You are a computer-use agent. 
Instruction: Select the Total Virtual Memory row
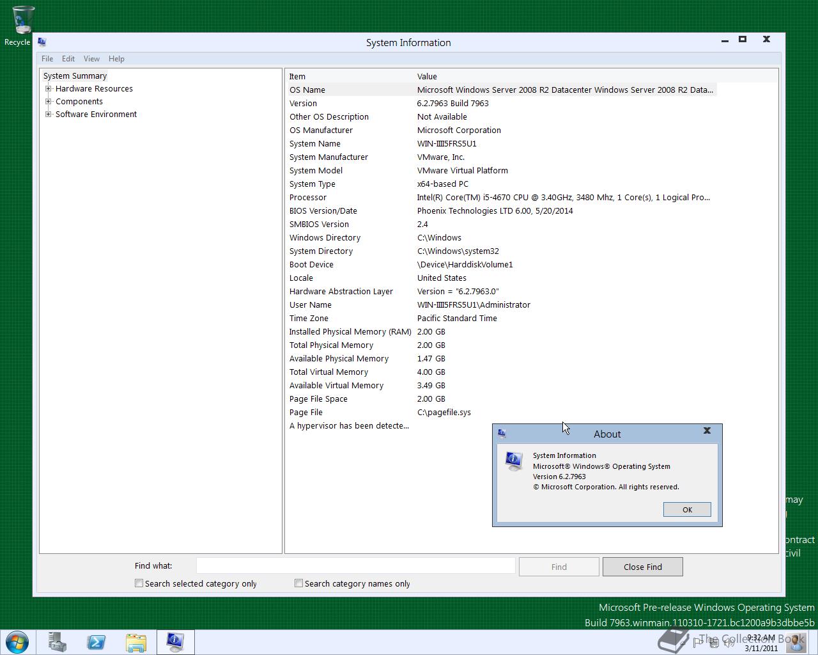(502, 372)
